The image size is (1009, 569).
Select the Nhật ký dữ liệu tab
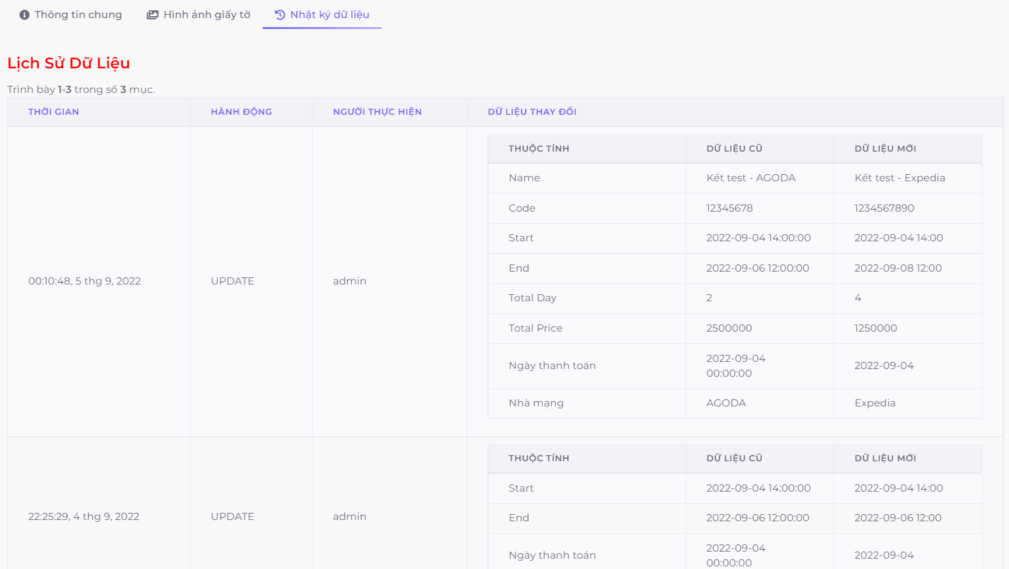pos(329,15)
